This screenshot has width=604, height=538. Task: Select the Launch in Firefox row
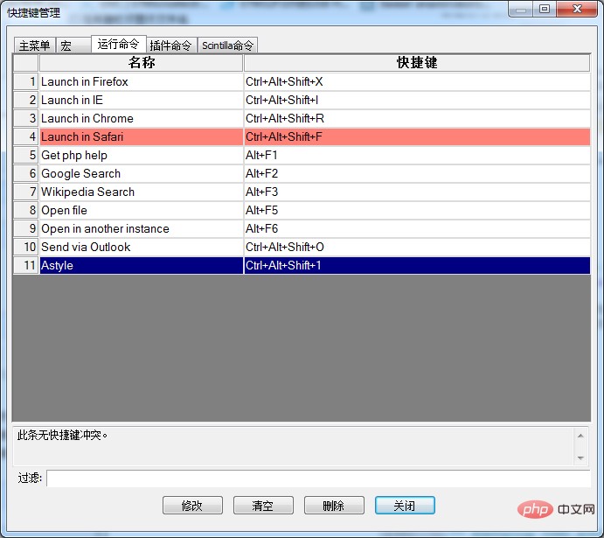(x=140, y=81)
